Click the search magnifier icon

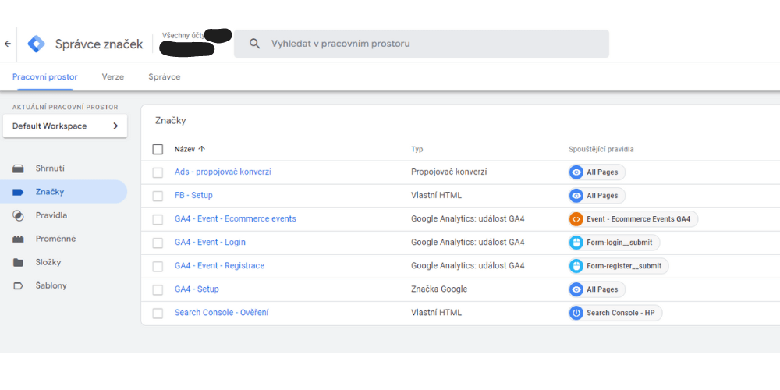pos(255,44)
